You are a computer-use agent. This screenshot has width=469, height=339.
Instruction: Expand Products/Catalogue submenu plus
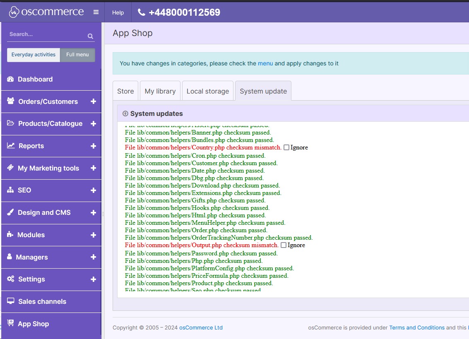click(93, 124)
